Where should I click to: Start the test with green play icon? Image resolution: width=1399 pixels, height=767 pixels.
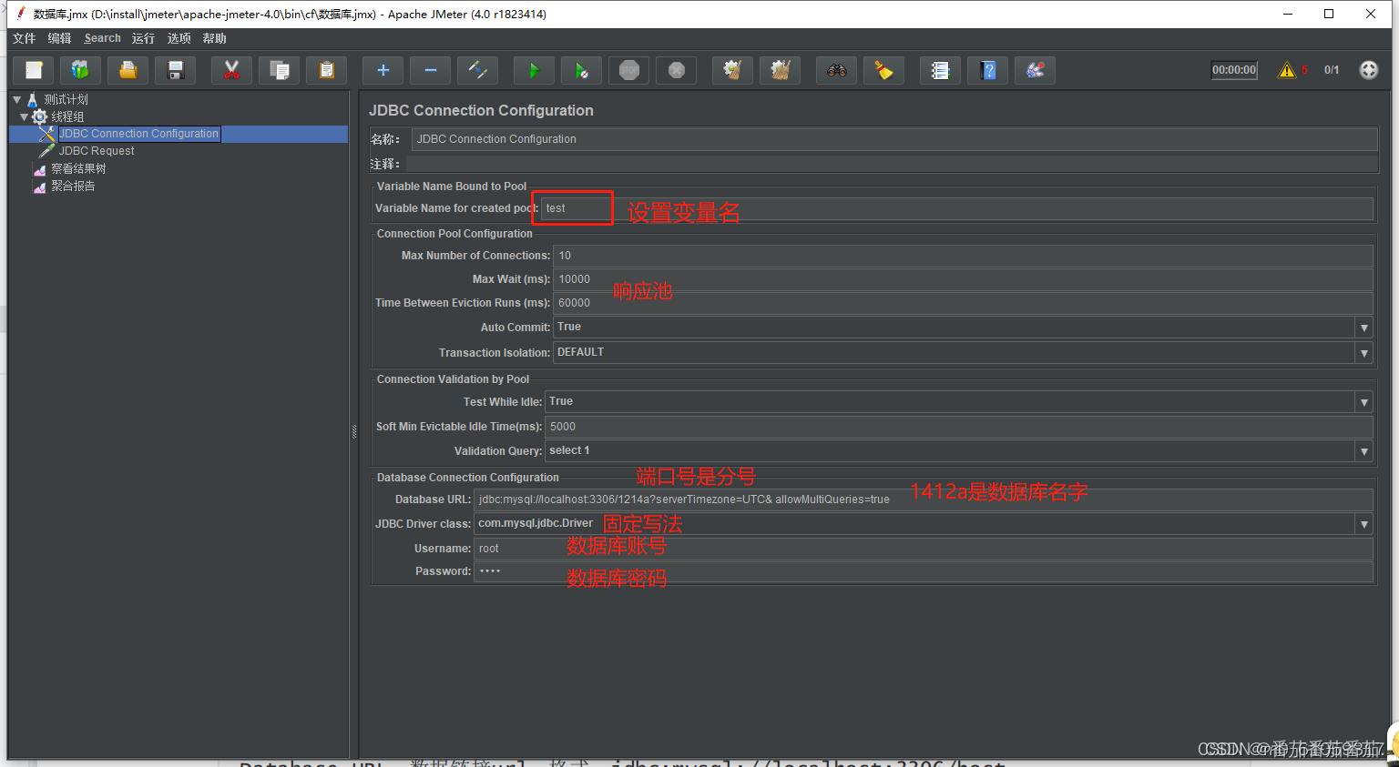point(535,70)
